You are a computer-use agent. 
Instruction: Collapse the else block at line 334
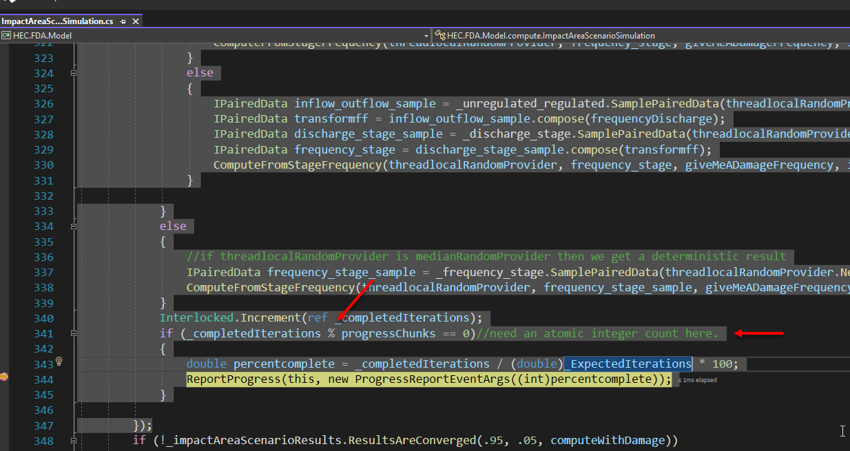(73, 226)
